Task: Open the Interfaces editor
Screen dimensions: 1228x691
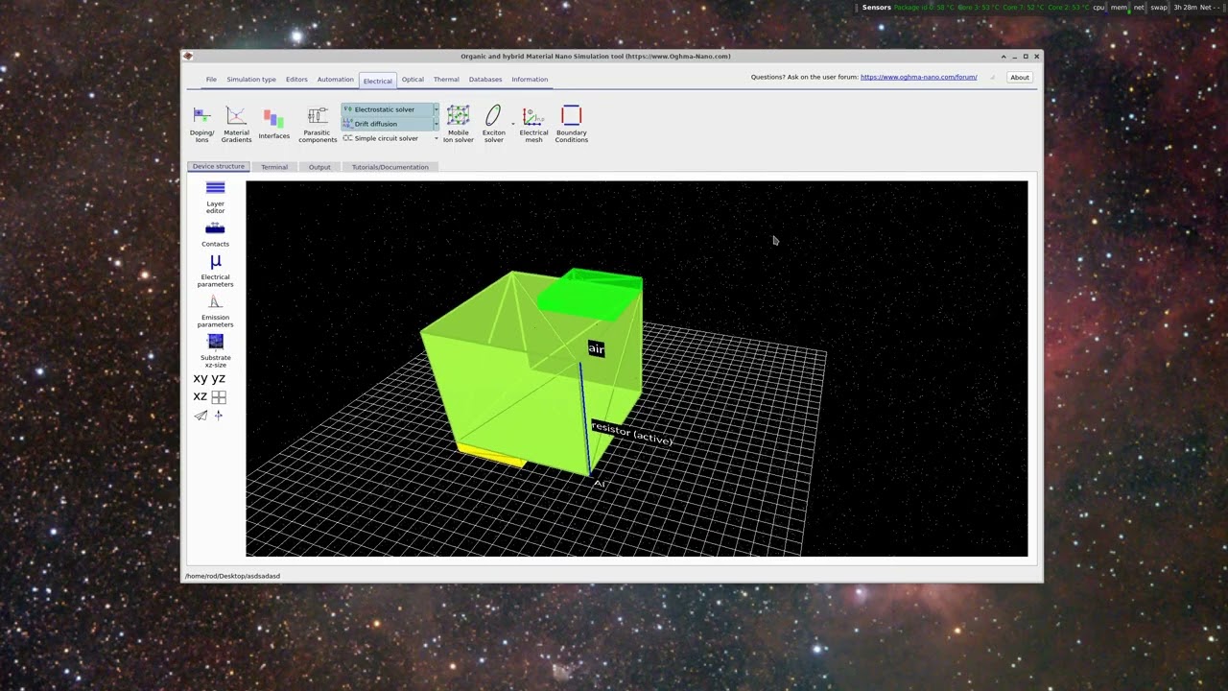Action: [x=273, y=125]
